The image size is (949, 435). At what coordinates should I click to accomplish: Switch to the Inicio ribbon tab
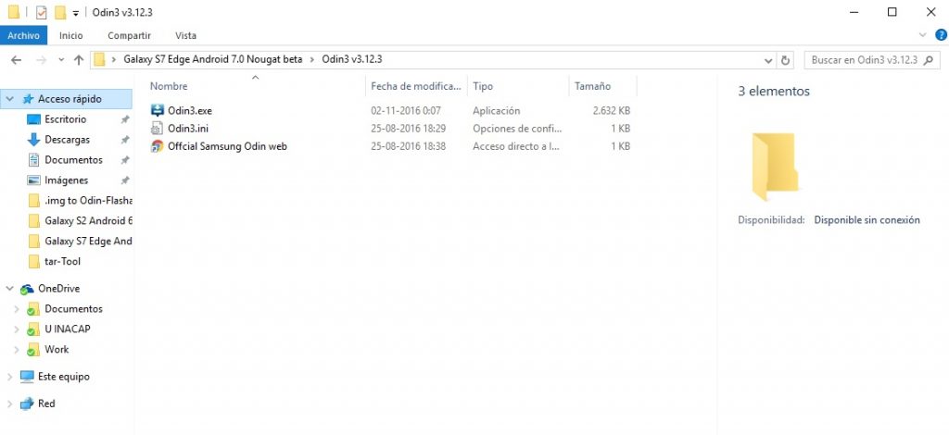70,36
